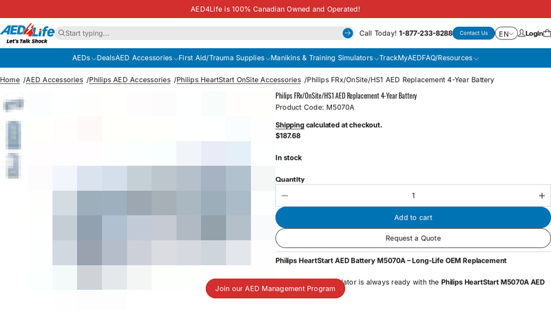
Task: Click the product title heading
Action: point(346,96)
